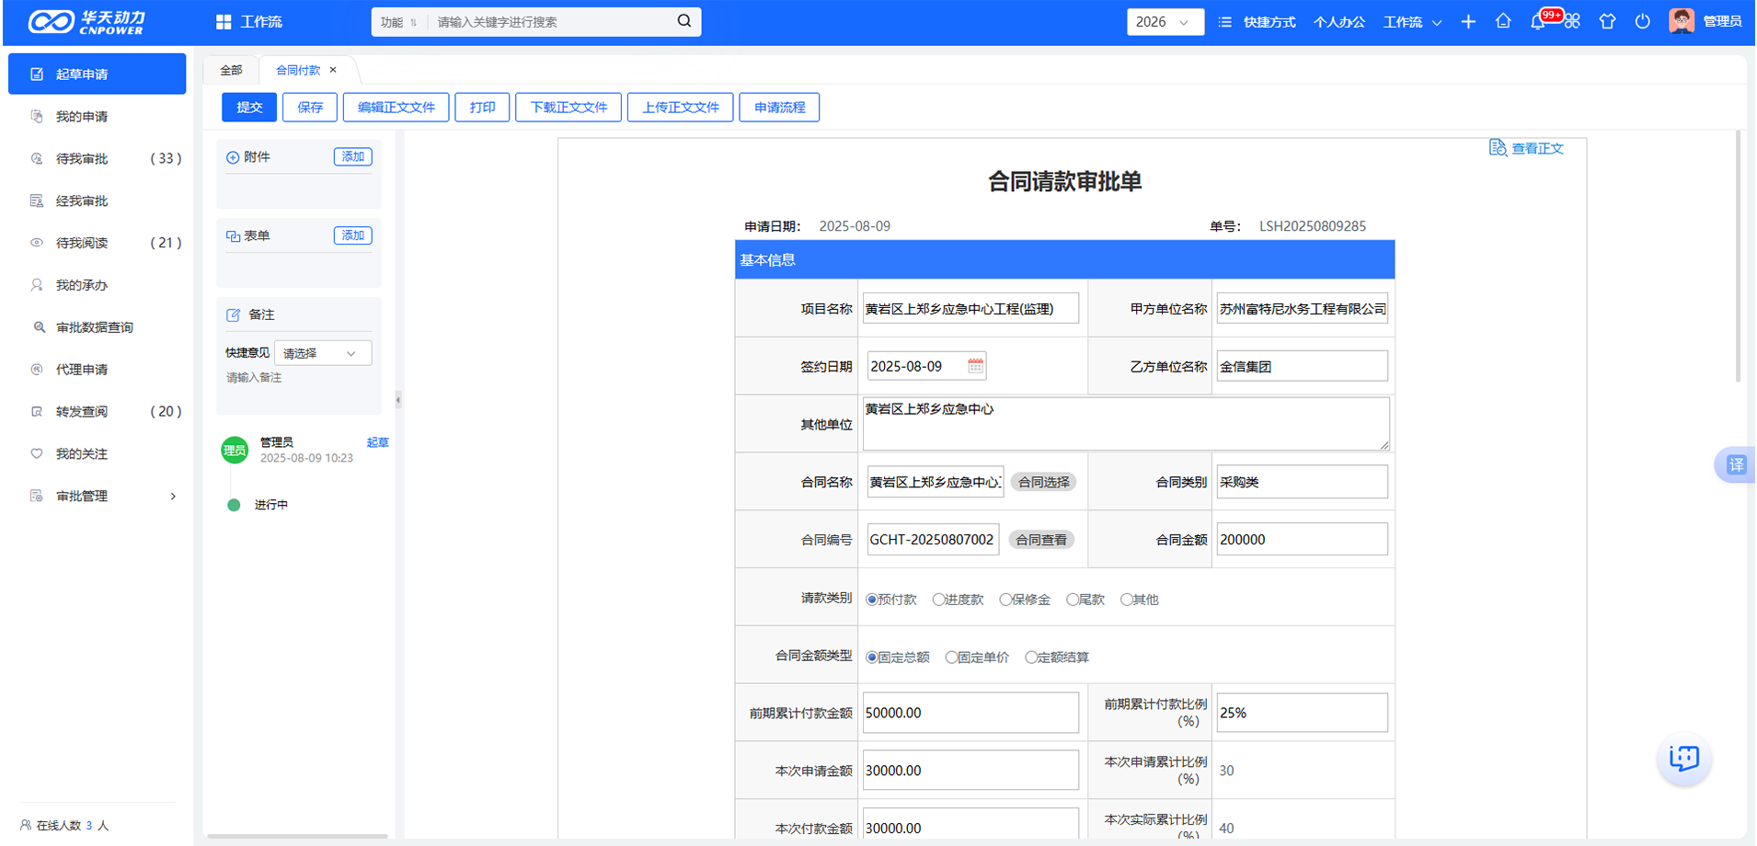This screenshot has width=1757, height=846.
Task: Click the 本次申请金额 input field
Action: pyautogui.click(x=970, y=771)
